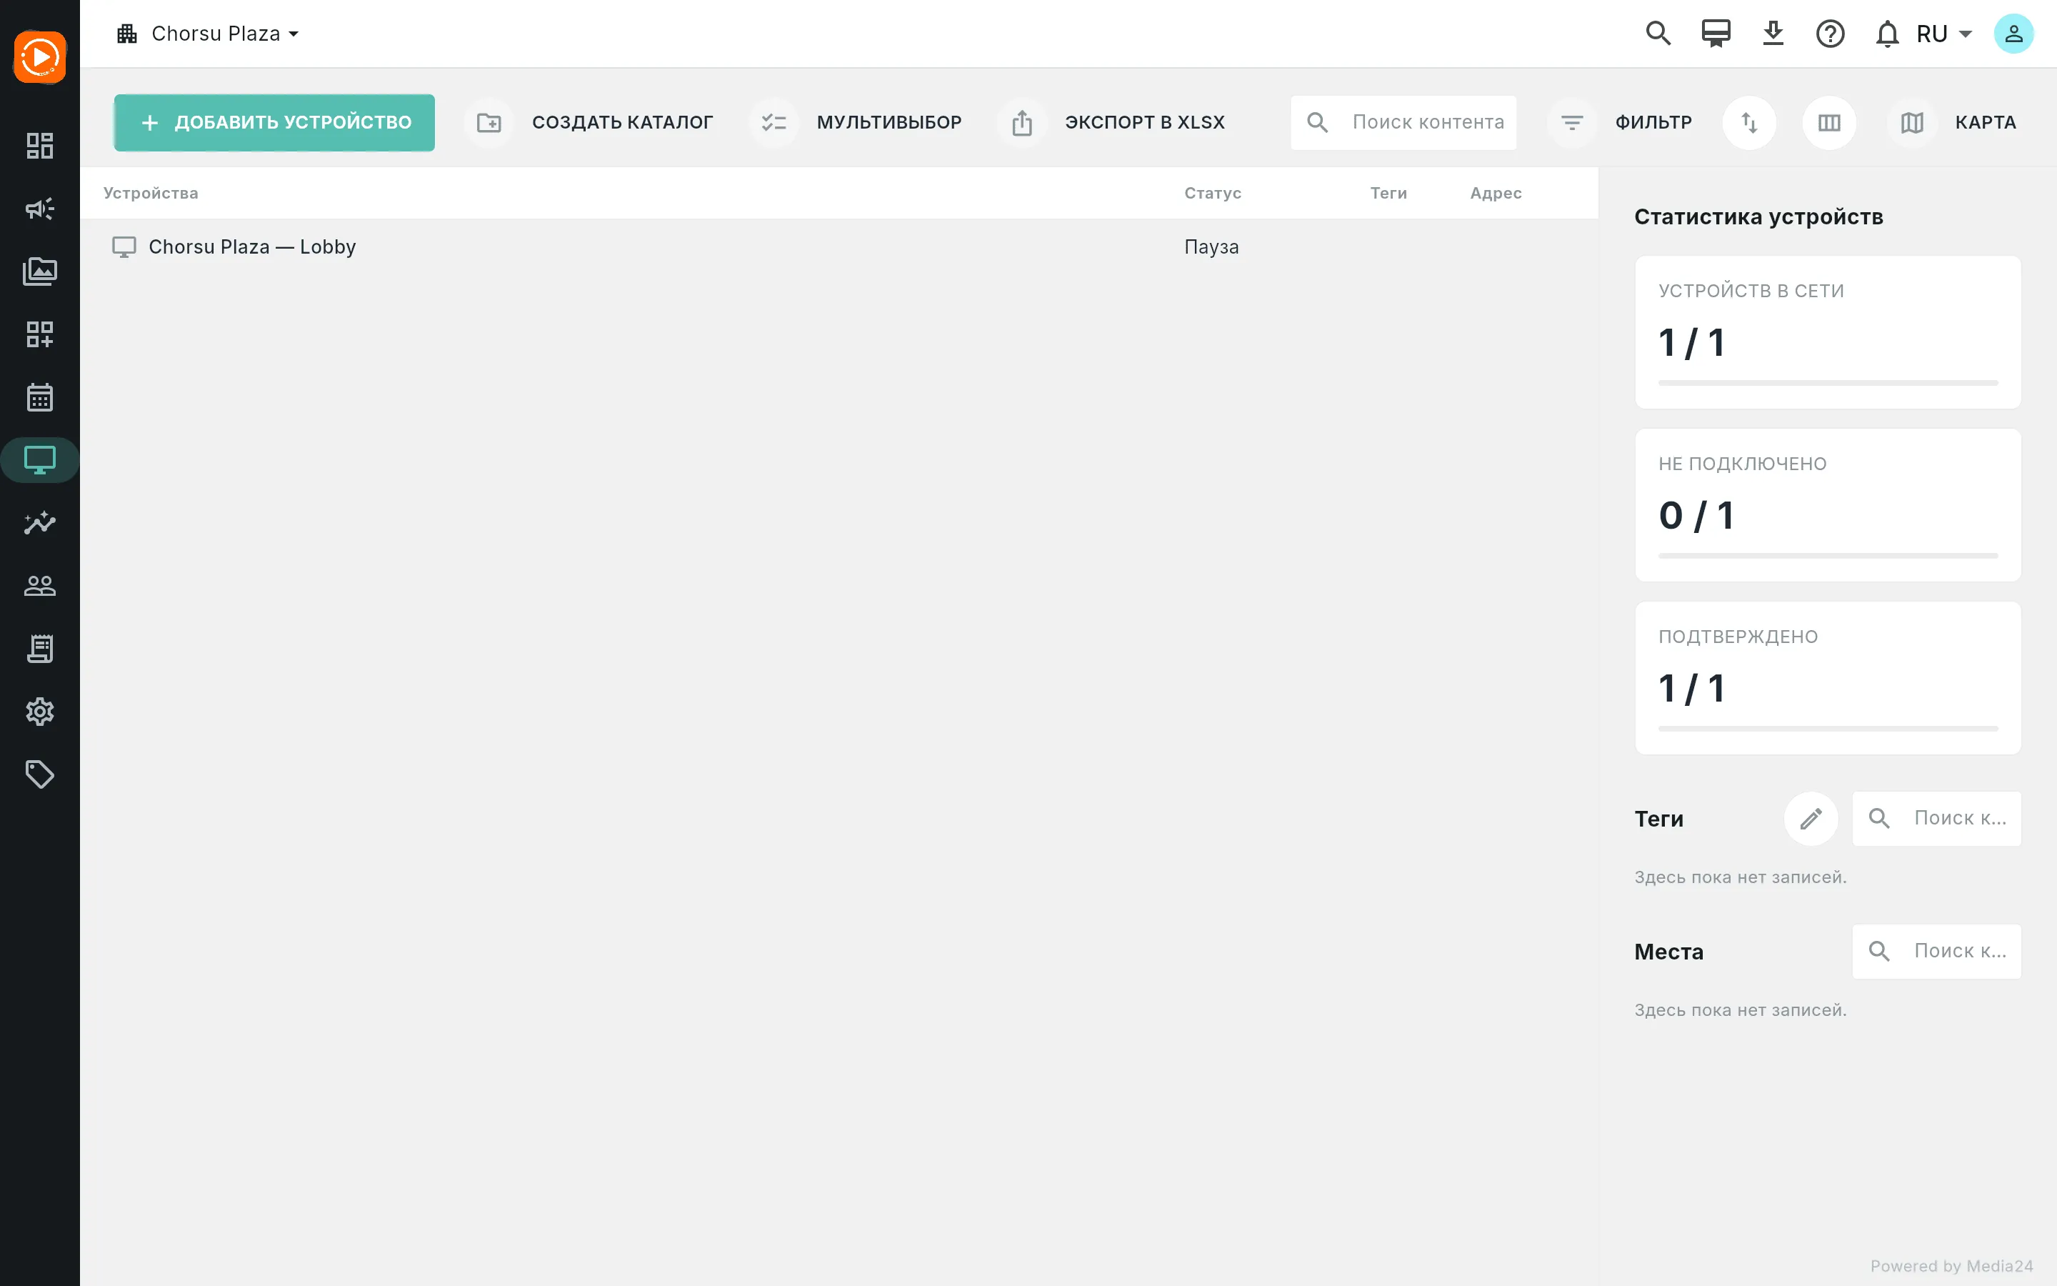Viewport: 2057px width, 1286px height.
Task: Click the download icon in header
Action: coord(1773,34)
